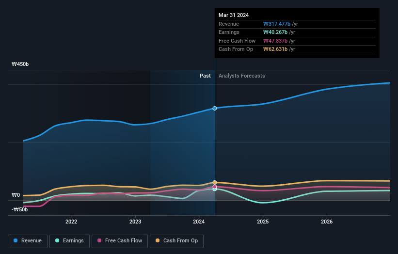Select the pink Free Cash Flow data point
The height and width of the screenshot is (254, 398).
coord(215,187)
